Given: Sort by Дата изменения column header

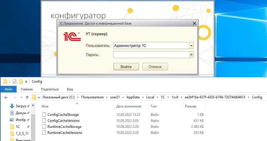Looking at the screenshot, I should (129, 106).
